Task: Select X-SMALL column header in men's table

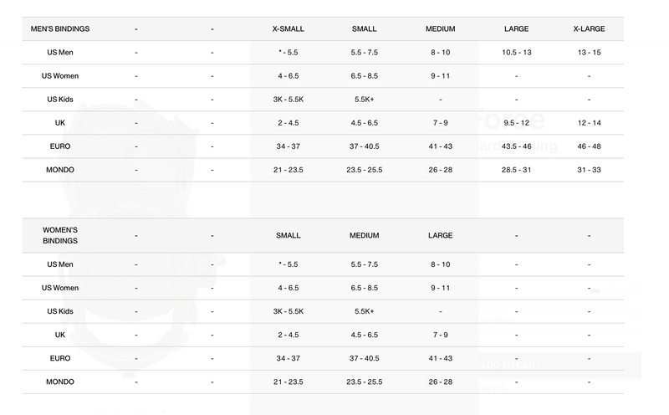Action: click(288, 28)
